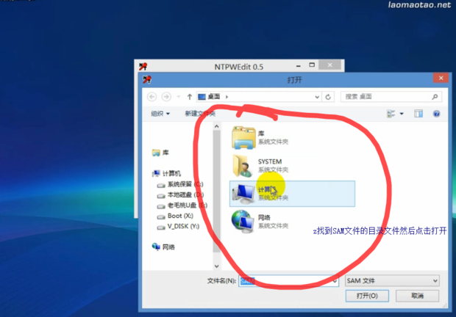
Task: Click navigation pane scroll up arrow
Action: pyautogui.click(x=216, y=126)
